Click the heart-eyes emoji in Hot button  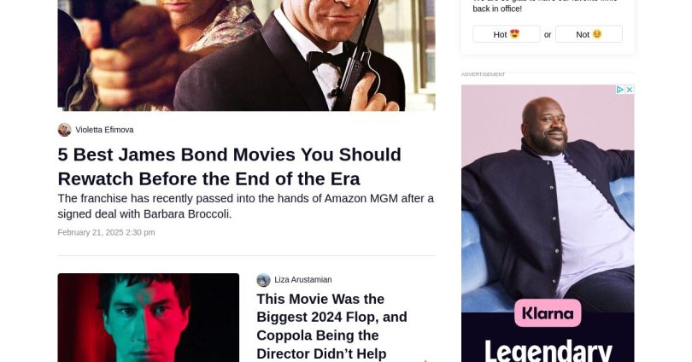click(514, 34)
